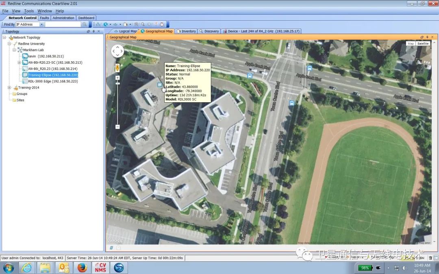Expand the Training-2014 node
The width and height of the screenshot is (439, 274).
coord(9,88)
